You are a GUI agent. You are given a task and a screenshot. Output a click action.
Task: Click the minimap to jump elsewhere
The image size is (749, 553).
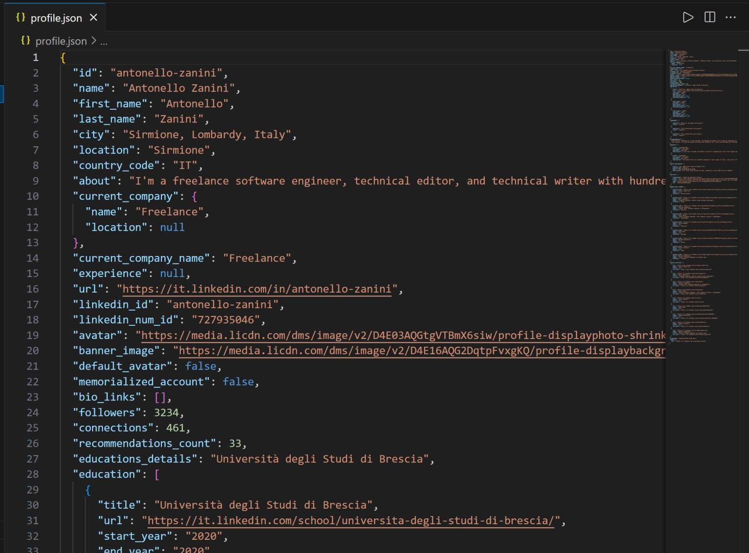pos(702,195)
